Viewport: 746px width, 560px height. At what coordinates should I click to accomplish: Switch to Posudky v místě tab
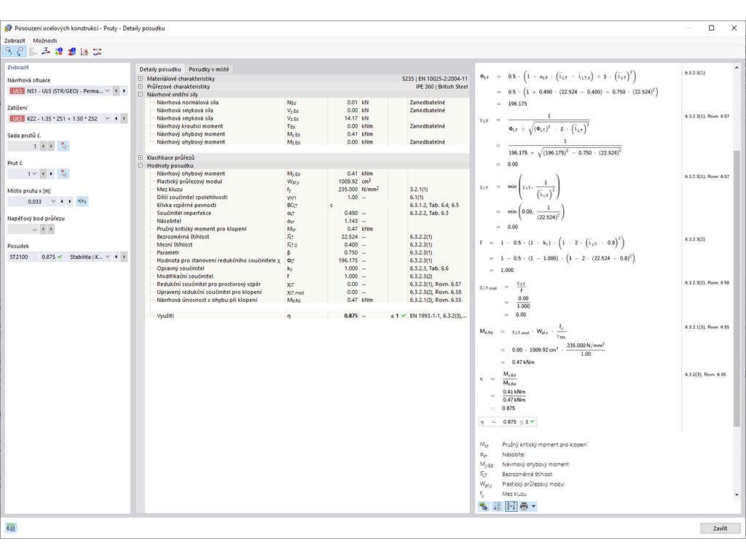[209, 69]
